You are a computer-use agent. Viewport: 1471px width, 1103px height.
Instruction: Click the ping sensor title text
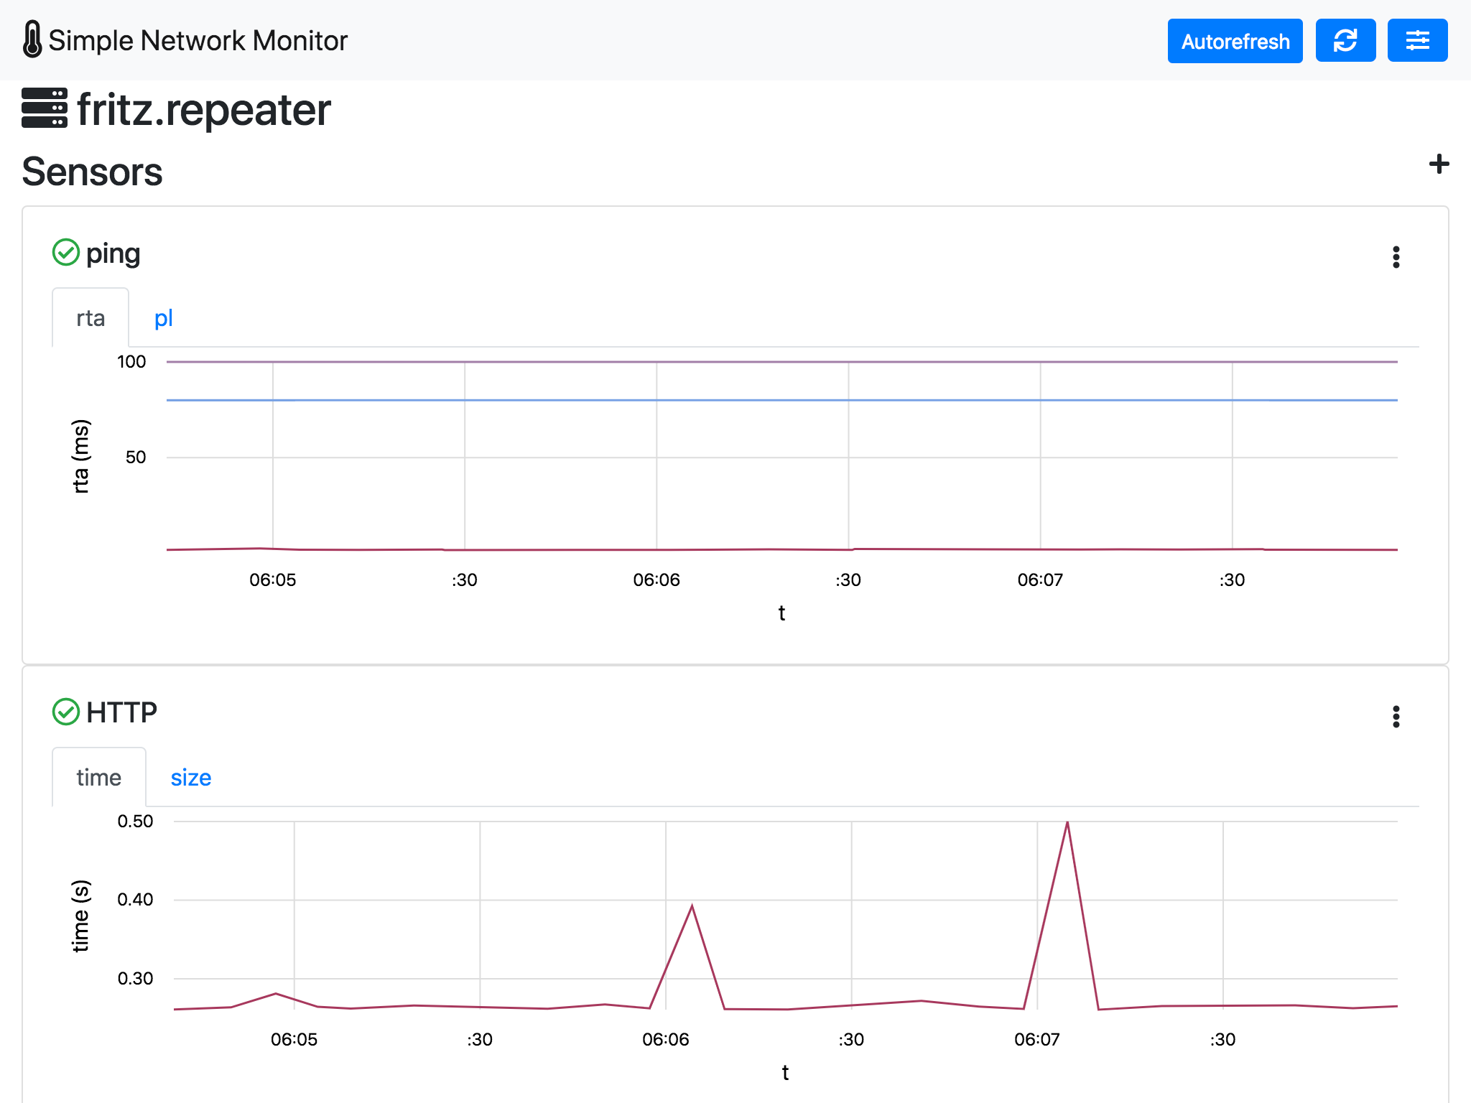pyautogui.click(x=113, y=253)
